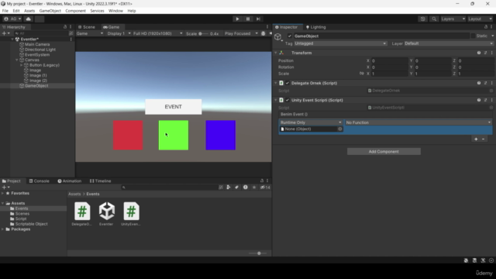Open the No Function dropdown
Screen dimensions: 496x279
418,122
